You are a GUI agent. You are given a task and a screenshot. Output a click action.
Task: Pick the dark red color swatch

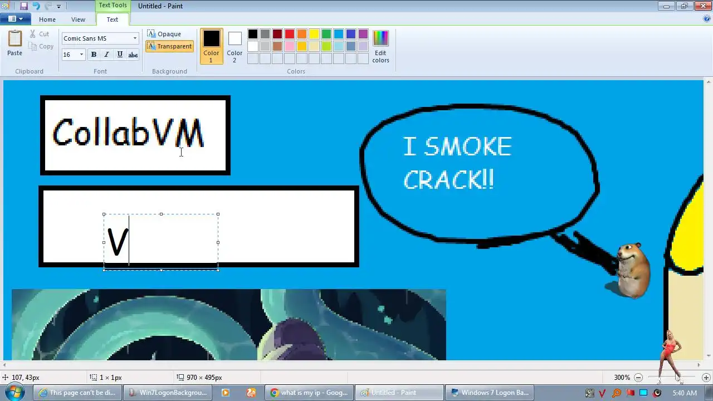tap(277, 35)
